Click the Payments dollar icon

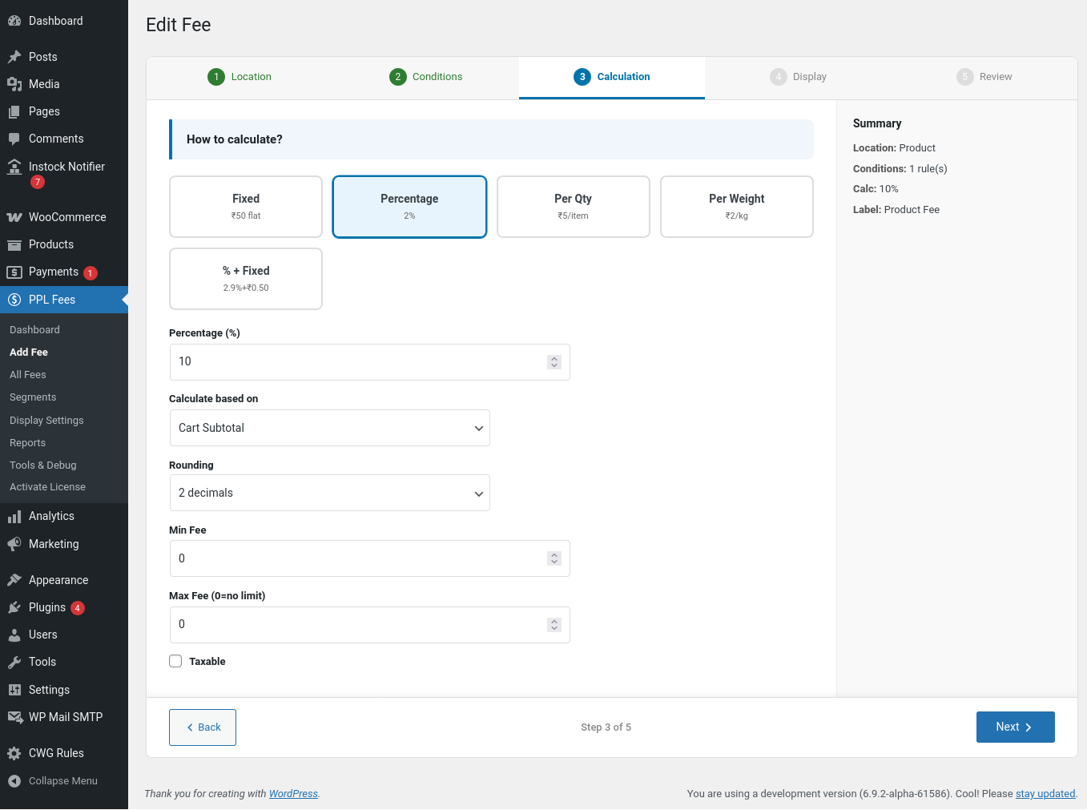(14, 272)
